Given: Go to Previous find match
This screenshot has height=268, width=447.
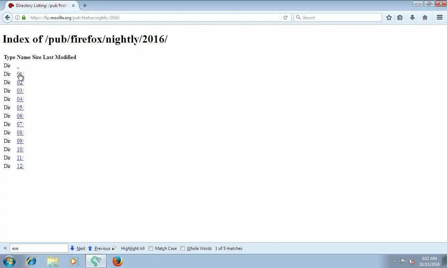Looking at the screenshot, I should pyautogui.click(x=99, y=248).
